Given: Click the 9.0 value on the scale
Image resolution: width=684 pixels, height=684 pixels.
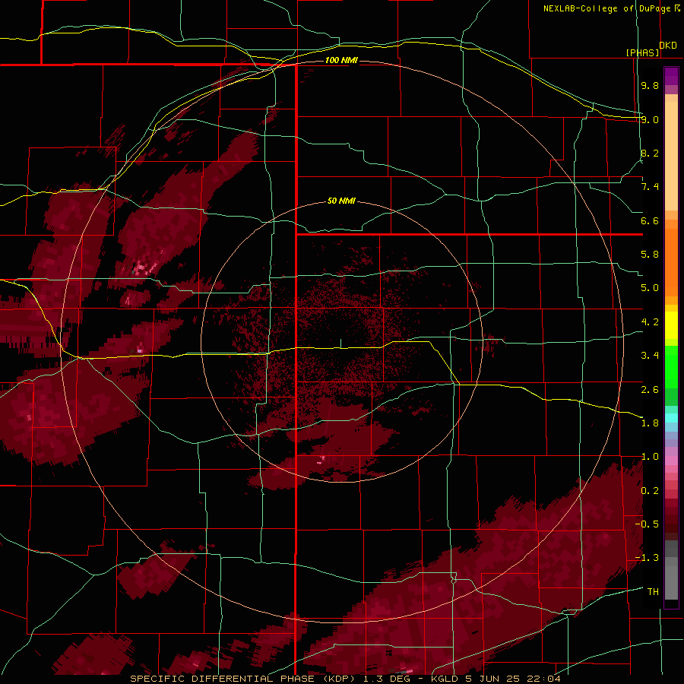Looking at the screenshot, I should point(650,119).
